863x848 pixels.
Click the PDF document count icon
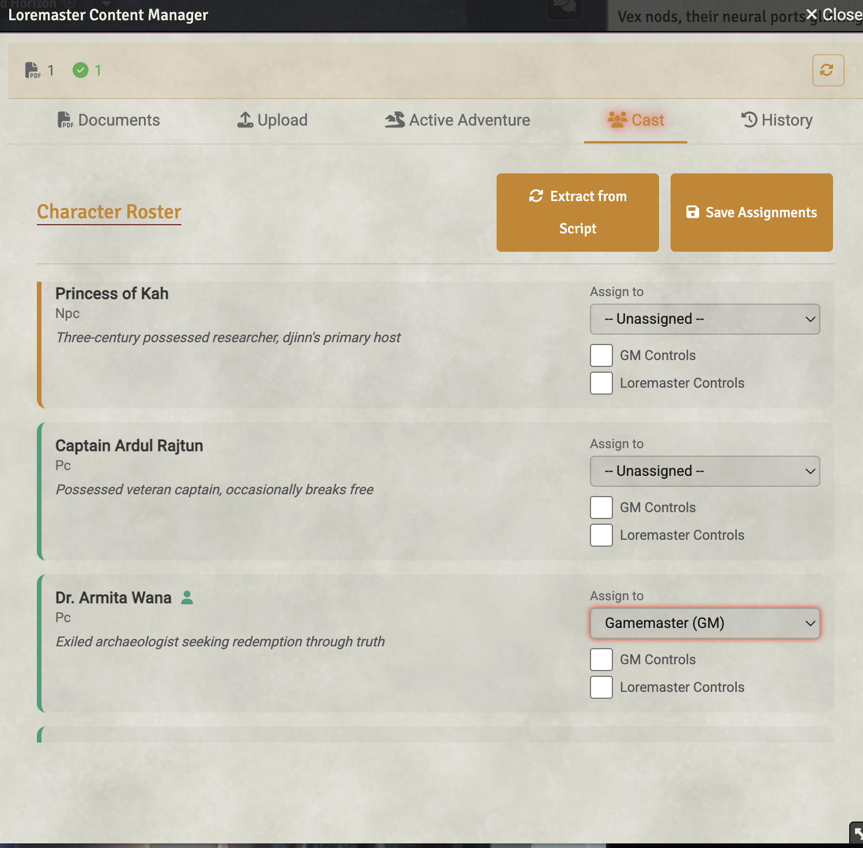(x=33, y=70)
